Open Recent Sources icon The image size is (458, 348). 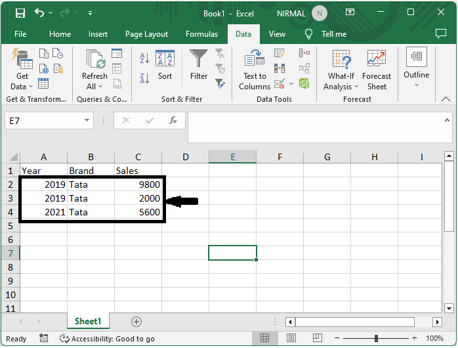coord(58,53)
